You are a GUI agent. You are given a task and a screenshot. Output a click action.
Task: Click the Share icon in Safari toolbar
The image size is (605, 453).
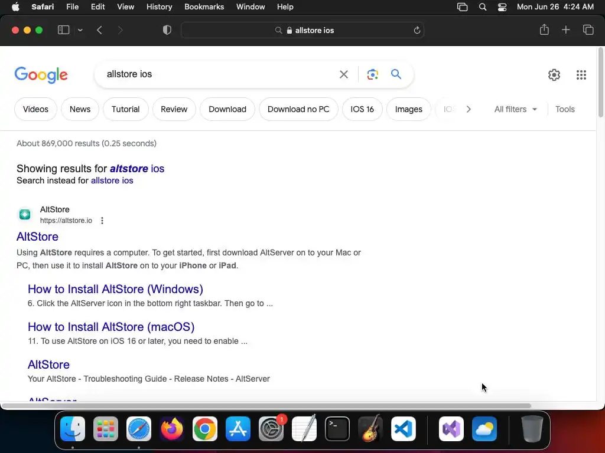click(x=544, y=29)
